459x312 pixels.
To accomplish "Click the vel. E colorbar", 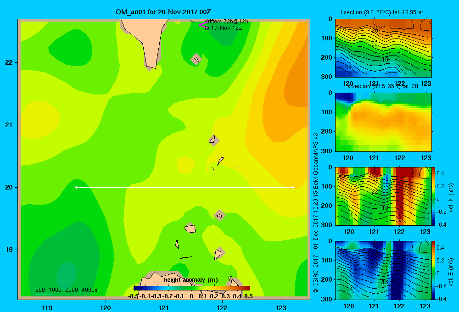I will 433,270.
